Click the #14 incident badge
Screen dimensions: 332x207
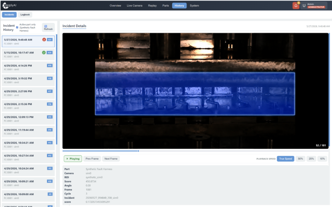[x=50, y=130]
